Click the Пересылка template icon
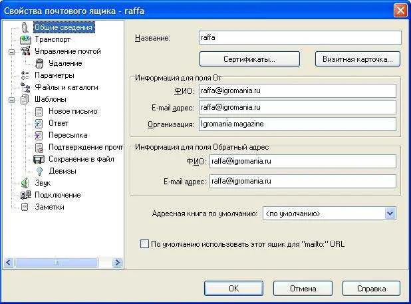The width and height of the screenshot is (411, 304). pyautogui.click(x=39, y=135)
